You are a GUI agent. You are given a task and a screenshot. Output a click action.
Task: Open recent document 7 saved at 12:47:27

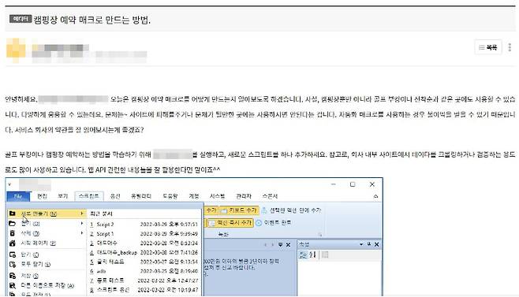(144, 280)
